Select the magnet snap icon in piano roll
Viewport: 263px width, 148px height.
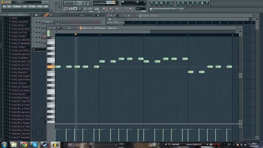pyautogui.click(x=54, y=28)
